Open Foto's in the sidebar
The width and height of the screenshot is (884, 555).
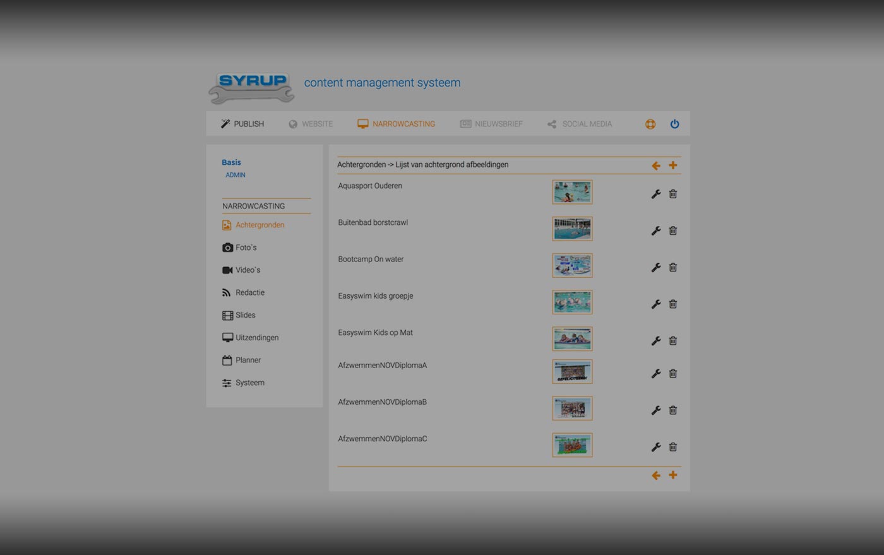pyautogui.click(x=246, y=248)
